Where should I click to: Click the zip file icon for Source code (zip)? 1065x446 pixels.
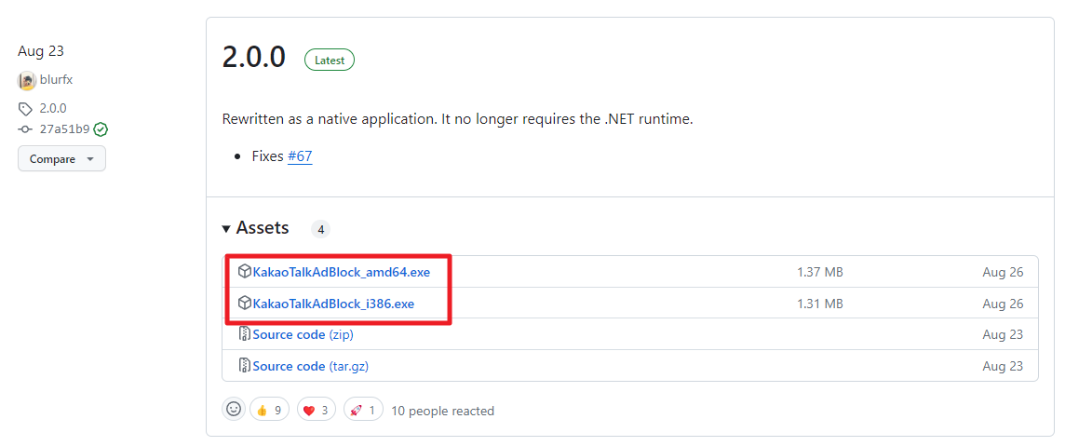pos(245,334)
